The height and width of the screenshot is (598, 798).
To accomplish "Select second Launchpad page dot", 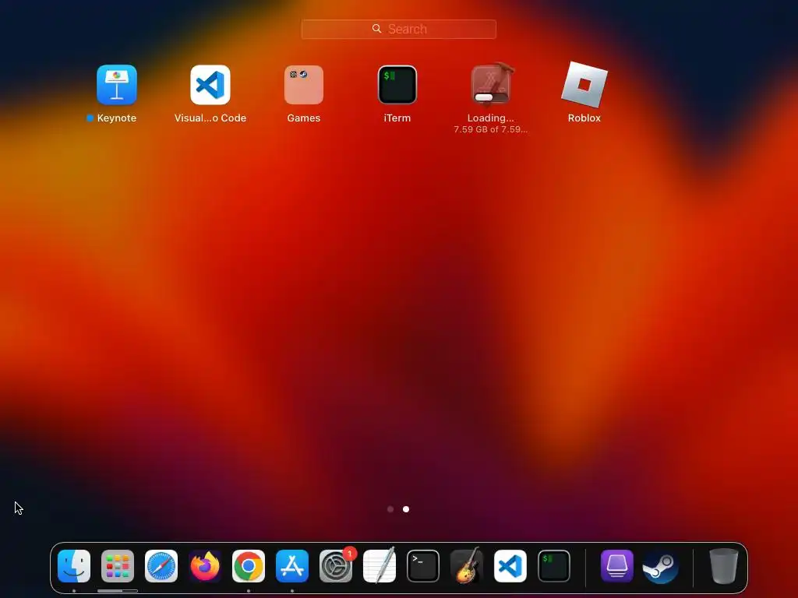I will pyautogui.click(x=406, y=509).
